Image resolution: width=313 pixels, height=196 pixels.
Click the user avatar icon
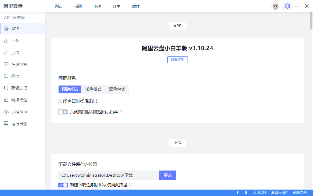pyautogui.click(x=275, y=6)
